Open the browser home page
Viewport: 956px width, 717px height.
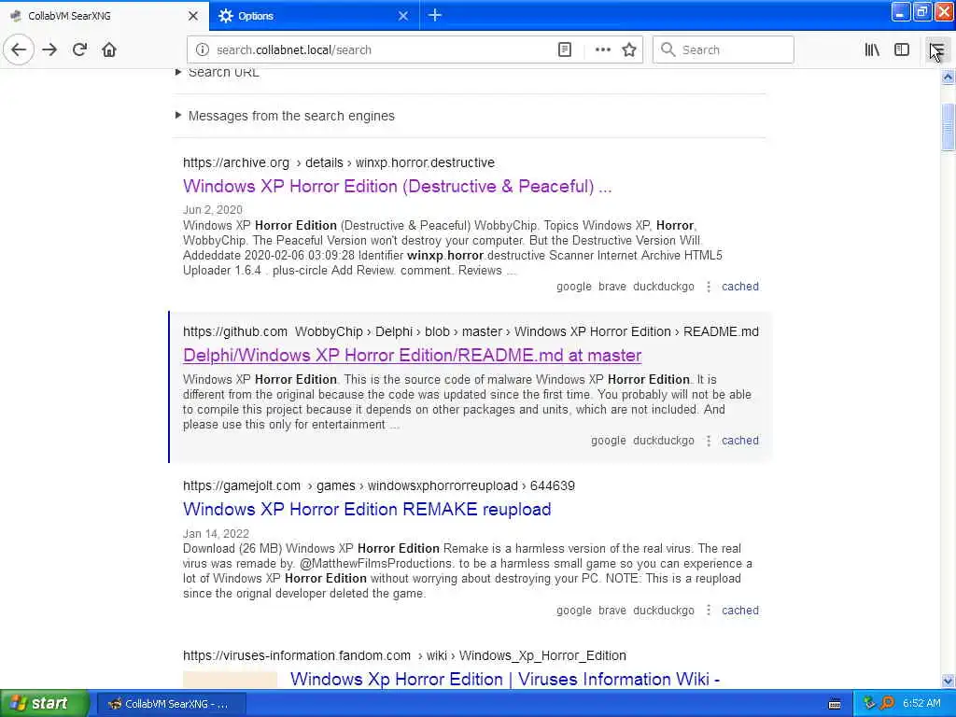click(x=109, y=49)
